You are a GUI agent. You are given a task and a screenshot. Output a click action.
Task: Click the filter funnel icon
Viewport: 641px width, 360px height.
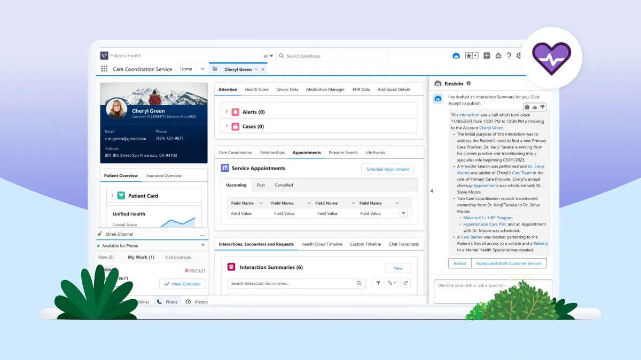[378, 283]
